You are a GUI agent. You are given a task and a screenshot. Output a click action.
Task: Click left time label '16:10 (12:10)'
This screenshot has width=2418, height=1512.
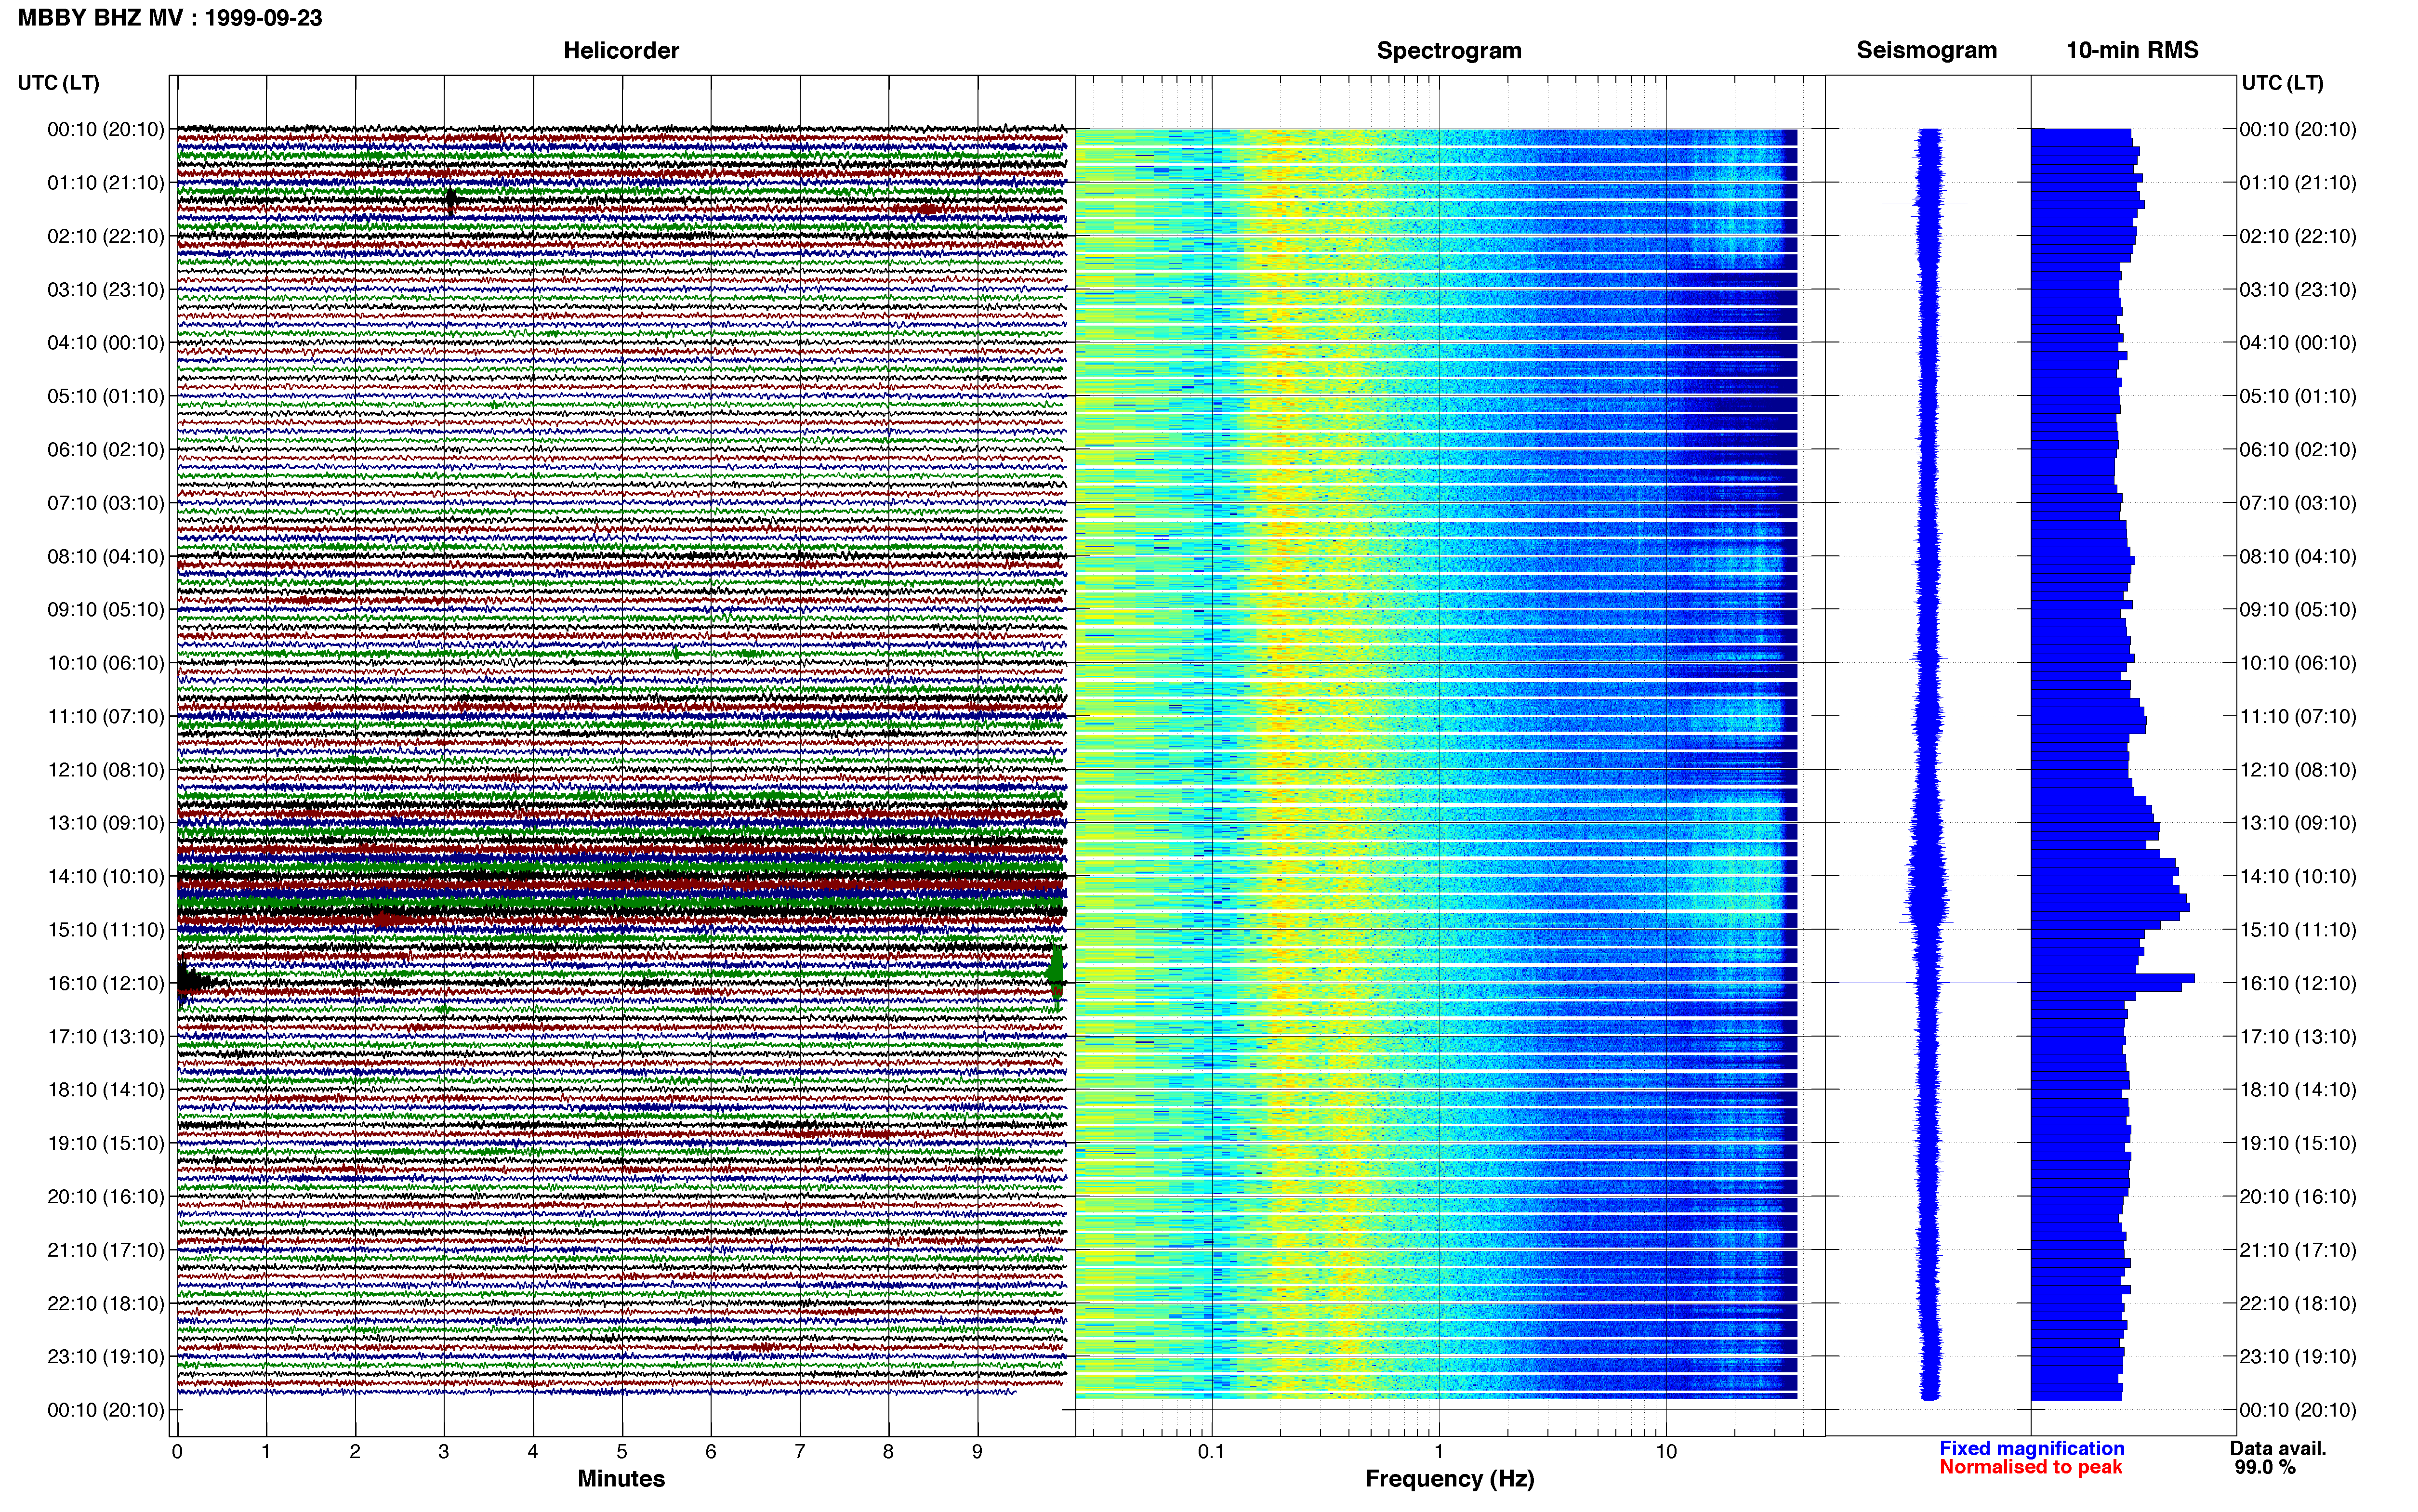(x=106, y=983)
